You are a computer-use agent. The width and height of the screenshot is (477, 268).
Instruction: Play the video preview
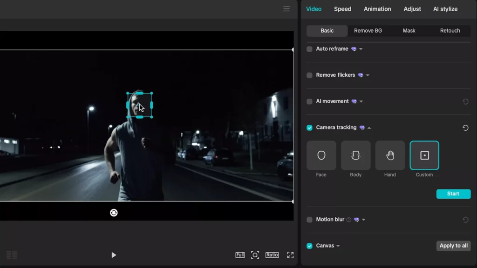coord(114,255)
